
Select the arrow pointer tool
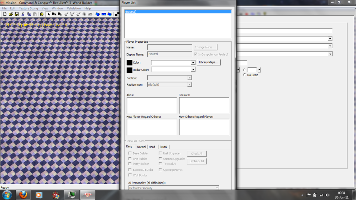coord(48,14)
